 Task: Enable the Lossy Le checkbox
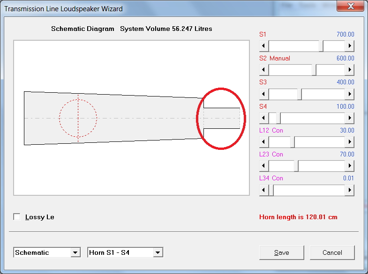tap(17, 217)
